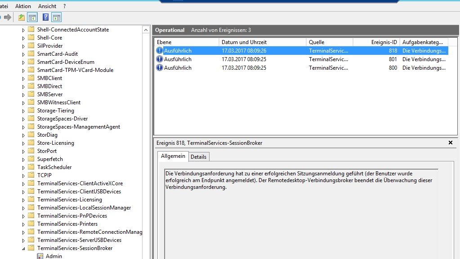Click the forward arrow toolbar icon
This screenshot has width=460, height=259.
tap(8, 18)
